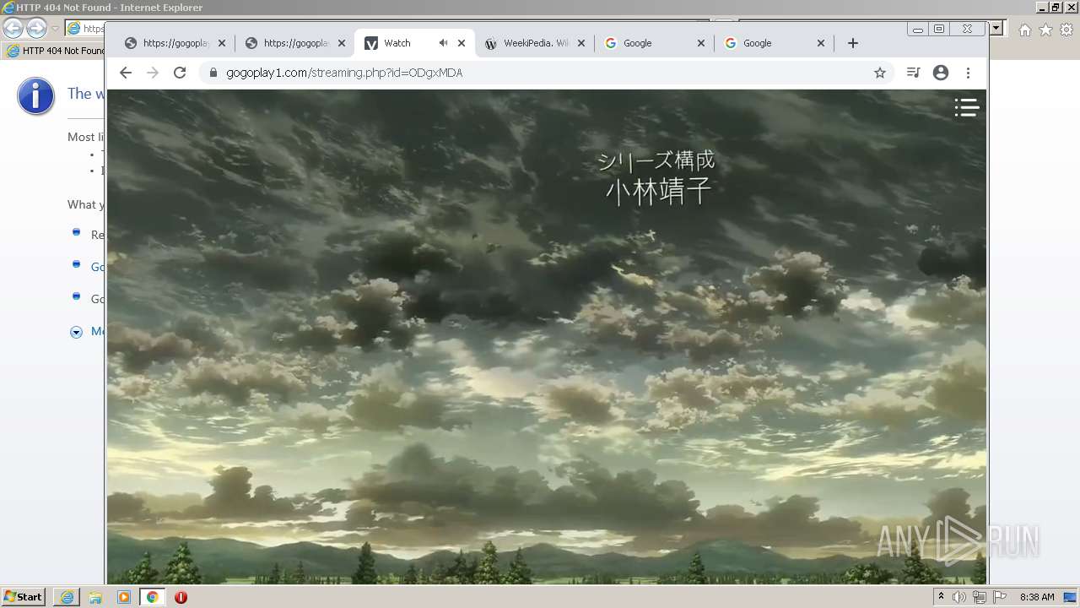Expand the More information arrow in IE
This screenshot has height=608, width=1080.
pyautogui.click(x=76, y=332)
